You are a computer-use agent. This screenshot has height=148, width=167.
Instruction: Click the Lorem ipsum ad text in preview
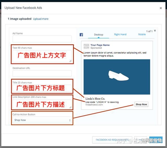click(115, 54)
